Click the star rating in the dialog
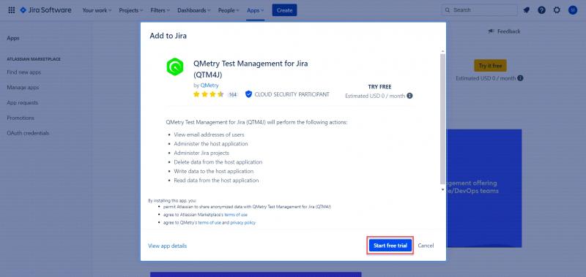Screen dimensions: 586x277 click(209, 94)
